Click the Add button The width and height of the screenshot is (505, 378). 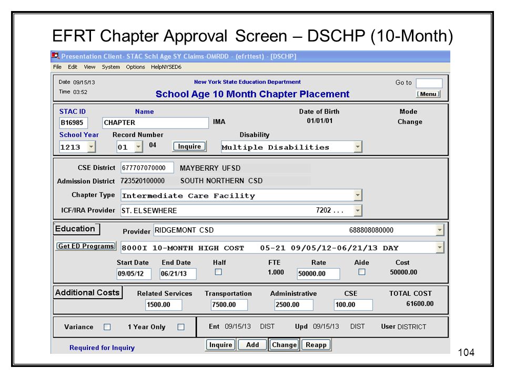click(252, 345)
